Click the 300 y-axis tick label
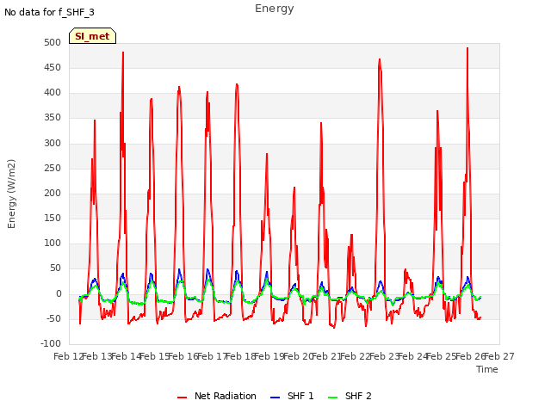The width and height of the screenshot is (551, 413). point(53,143)
